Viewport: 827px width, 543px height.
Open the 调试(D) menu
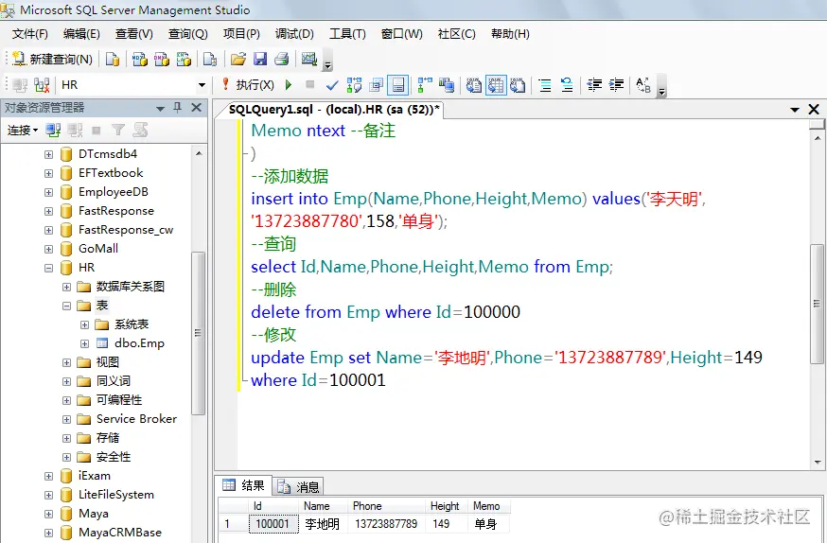pyautogui.click(x=294, y=34)
